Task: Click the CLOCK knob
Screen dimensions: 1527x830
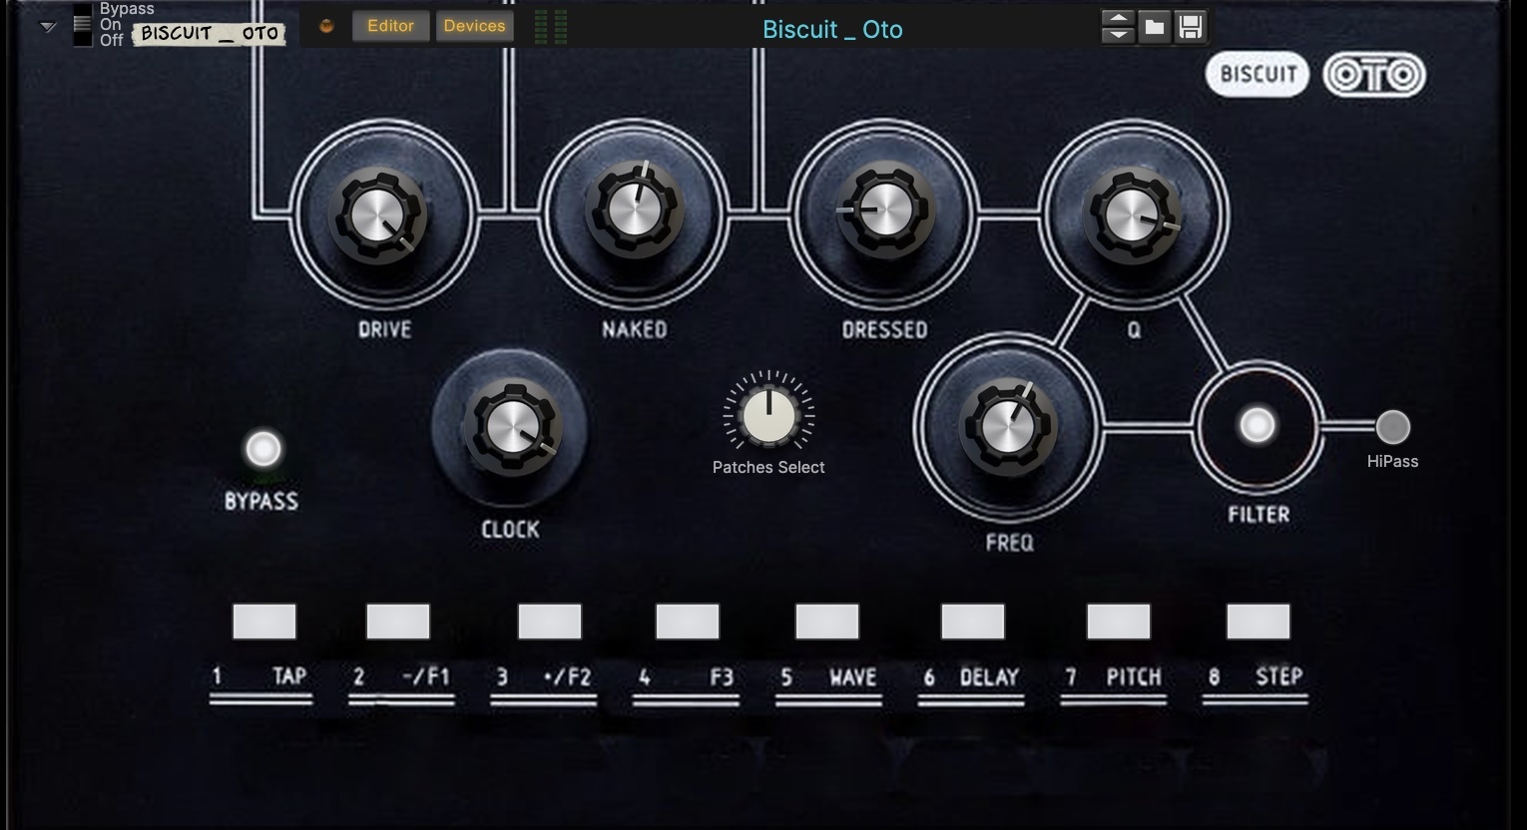Action: [x=511, y=429]
